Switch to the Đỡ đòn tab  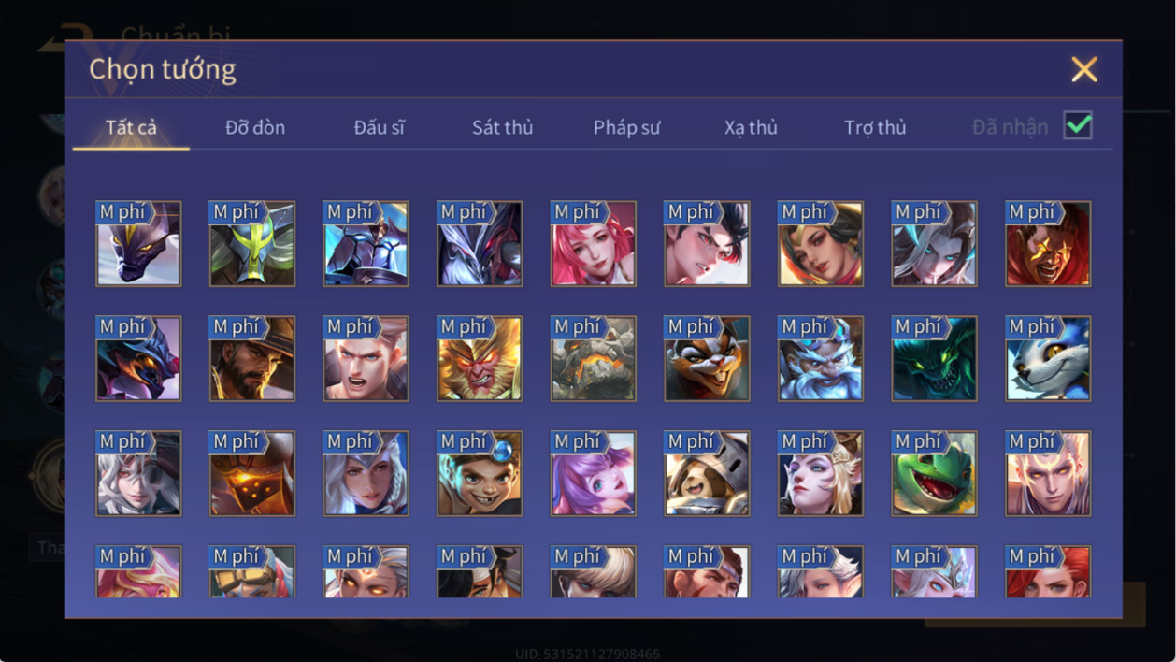pos(255,127)
